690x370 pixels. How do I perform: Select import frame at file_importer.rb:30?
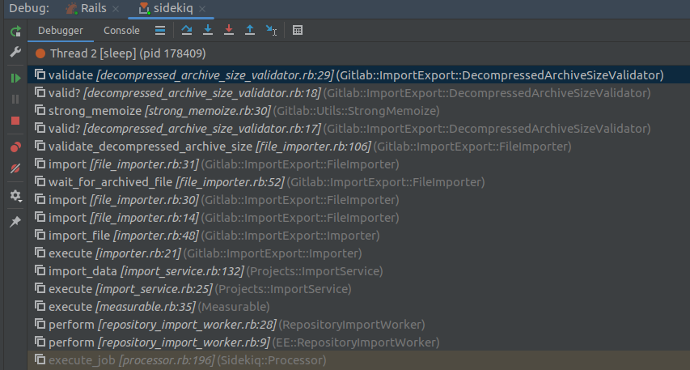[x=358, y=200]
